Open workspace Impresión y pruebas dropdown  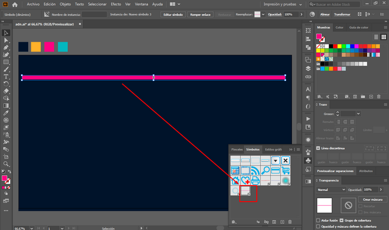click(283, 4)
